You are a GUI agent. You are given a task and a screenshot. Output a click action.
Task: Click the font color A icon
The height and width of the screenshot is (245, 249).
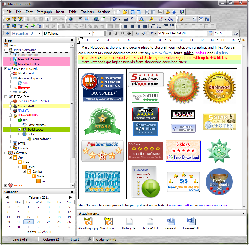[x=141, y=19]
